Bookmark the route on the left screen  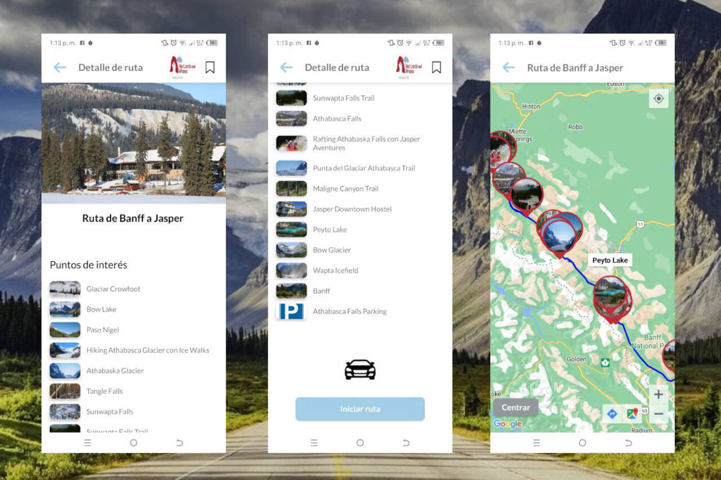click(210, 68)
